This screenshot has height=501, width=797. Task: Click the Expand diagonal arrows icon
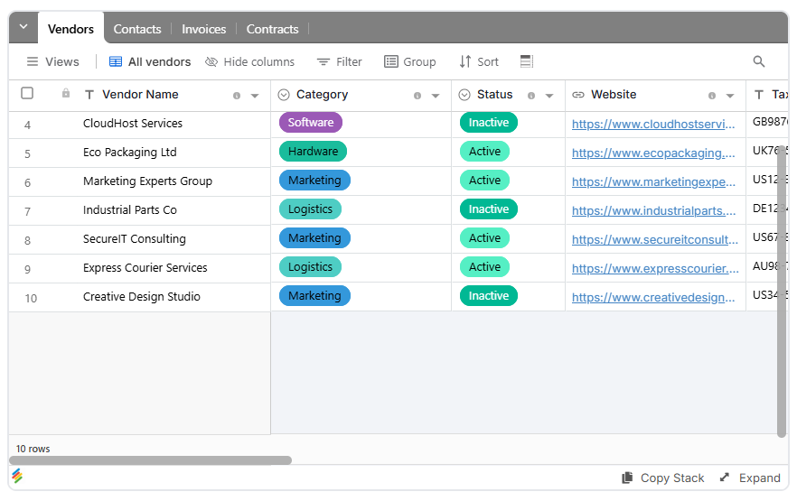(725, 478)
